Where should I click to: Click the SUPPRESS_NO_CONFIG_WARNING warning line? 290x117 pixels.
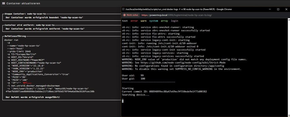(x=182, y=69)
